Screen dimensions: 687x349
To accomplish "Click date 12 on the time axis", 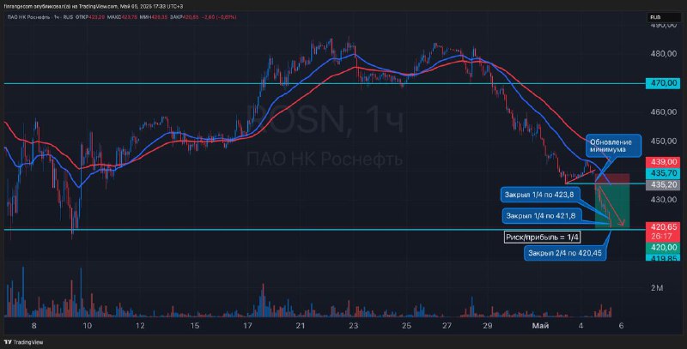I will [x=140, y=326].
